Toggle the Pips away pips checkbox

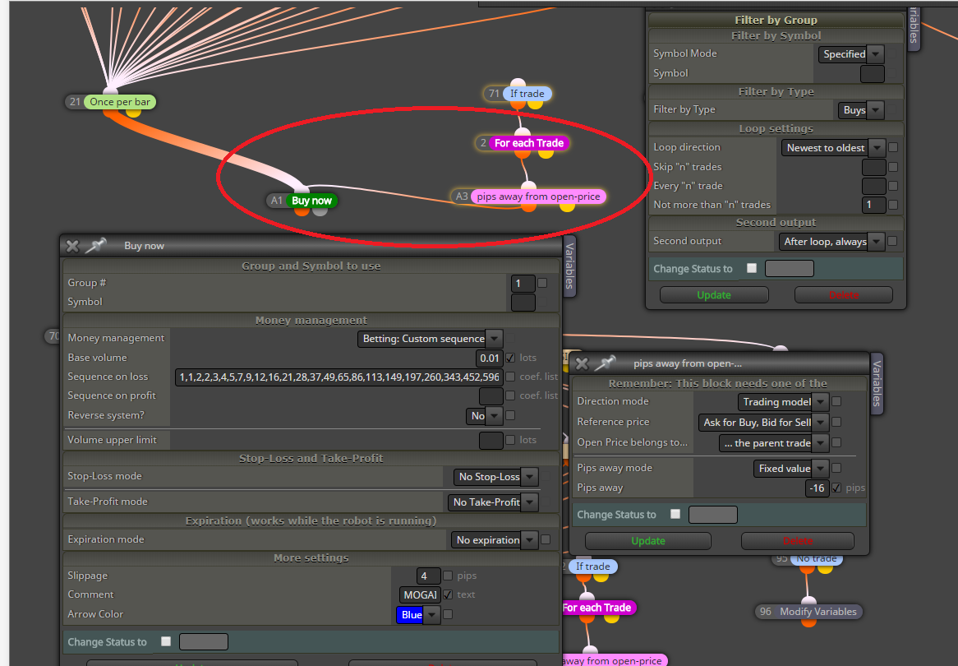[836, 488]
